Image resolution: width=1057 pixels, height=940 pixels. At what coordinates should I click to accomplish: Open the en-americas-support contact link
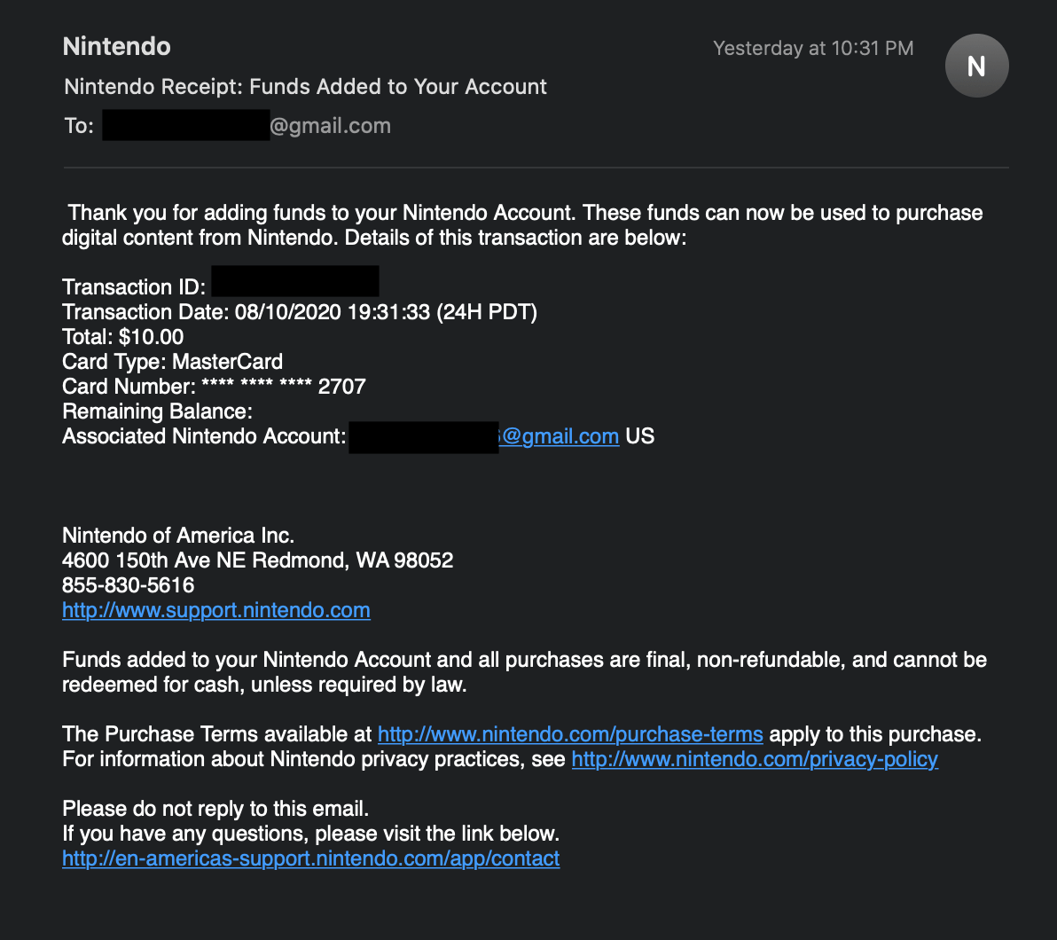pyautogui.click(x=310, y=858)
